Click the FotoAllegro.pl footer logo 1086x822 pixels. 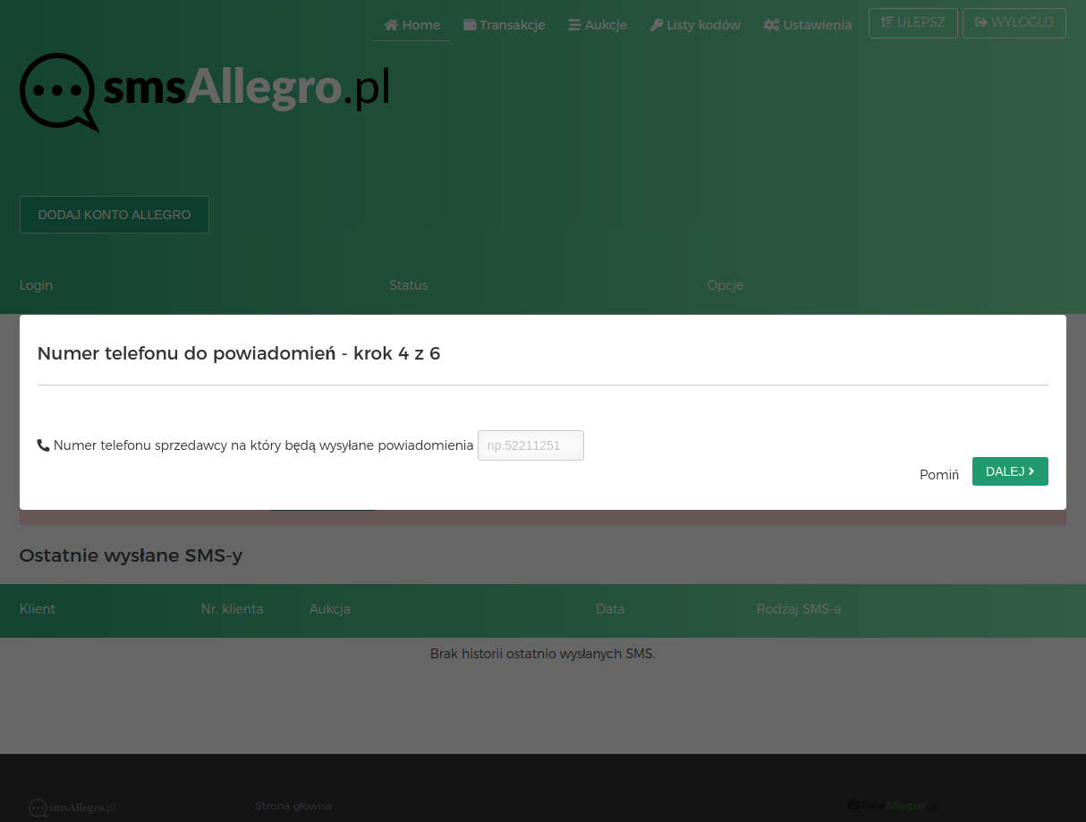[893, 806]
